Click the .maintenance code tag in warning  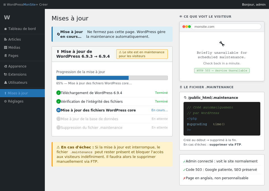[81, 152]
